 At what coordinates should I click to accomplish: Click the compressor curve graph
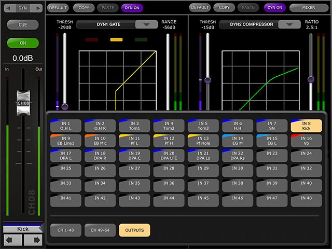(x=260, y=78)
